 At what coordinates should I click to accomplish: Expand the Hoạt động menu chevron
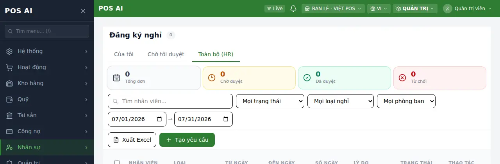(x=86, y=67)
